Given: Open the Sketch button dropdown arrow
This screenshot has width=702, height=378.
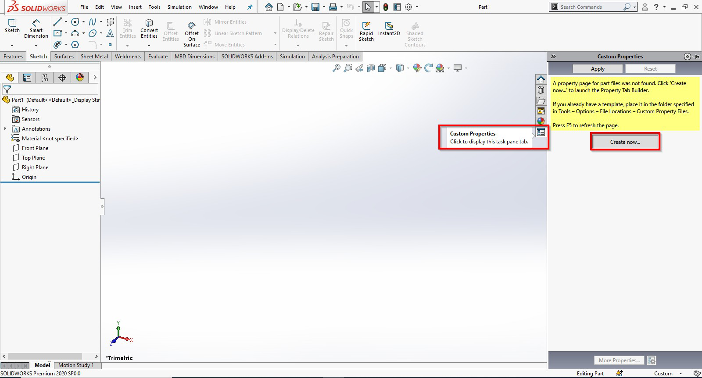Looking at the screenshot, I should coord(12,46).
